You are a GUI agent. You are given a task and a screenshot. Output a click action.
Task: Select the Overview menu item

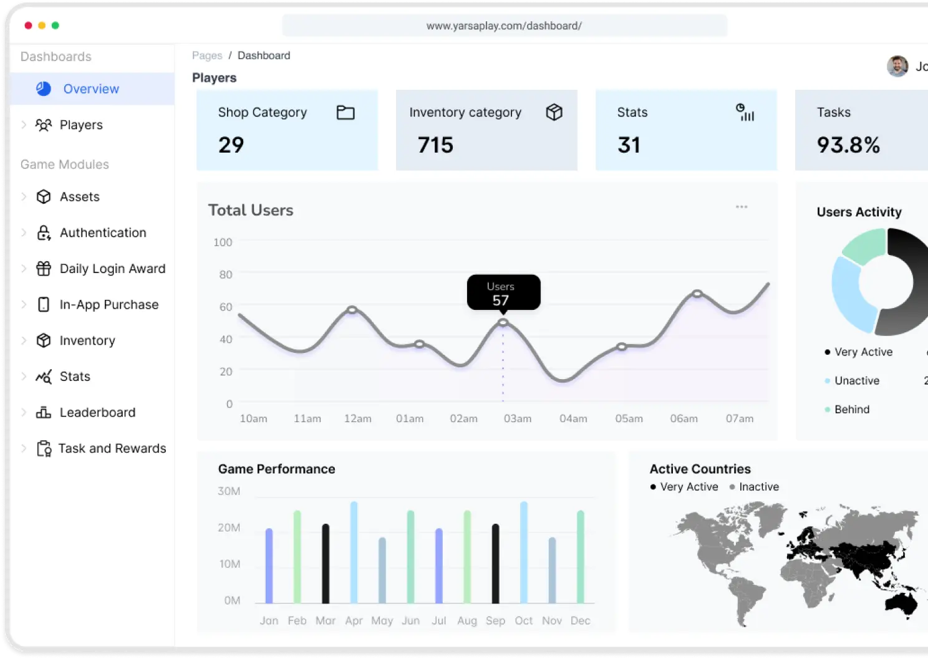[91, 89]
